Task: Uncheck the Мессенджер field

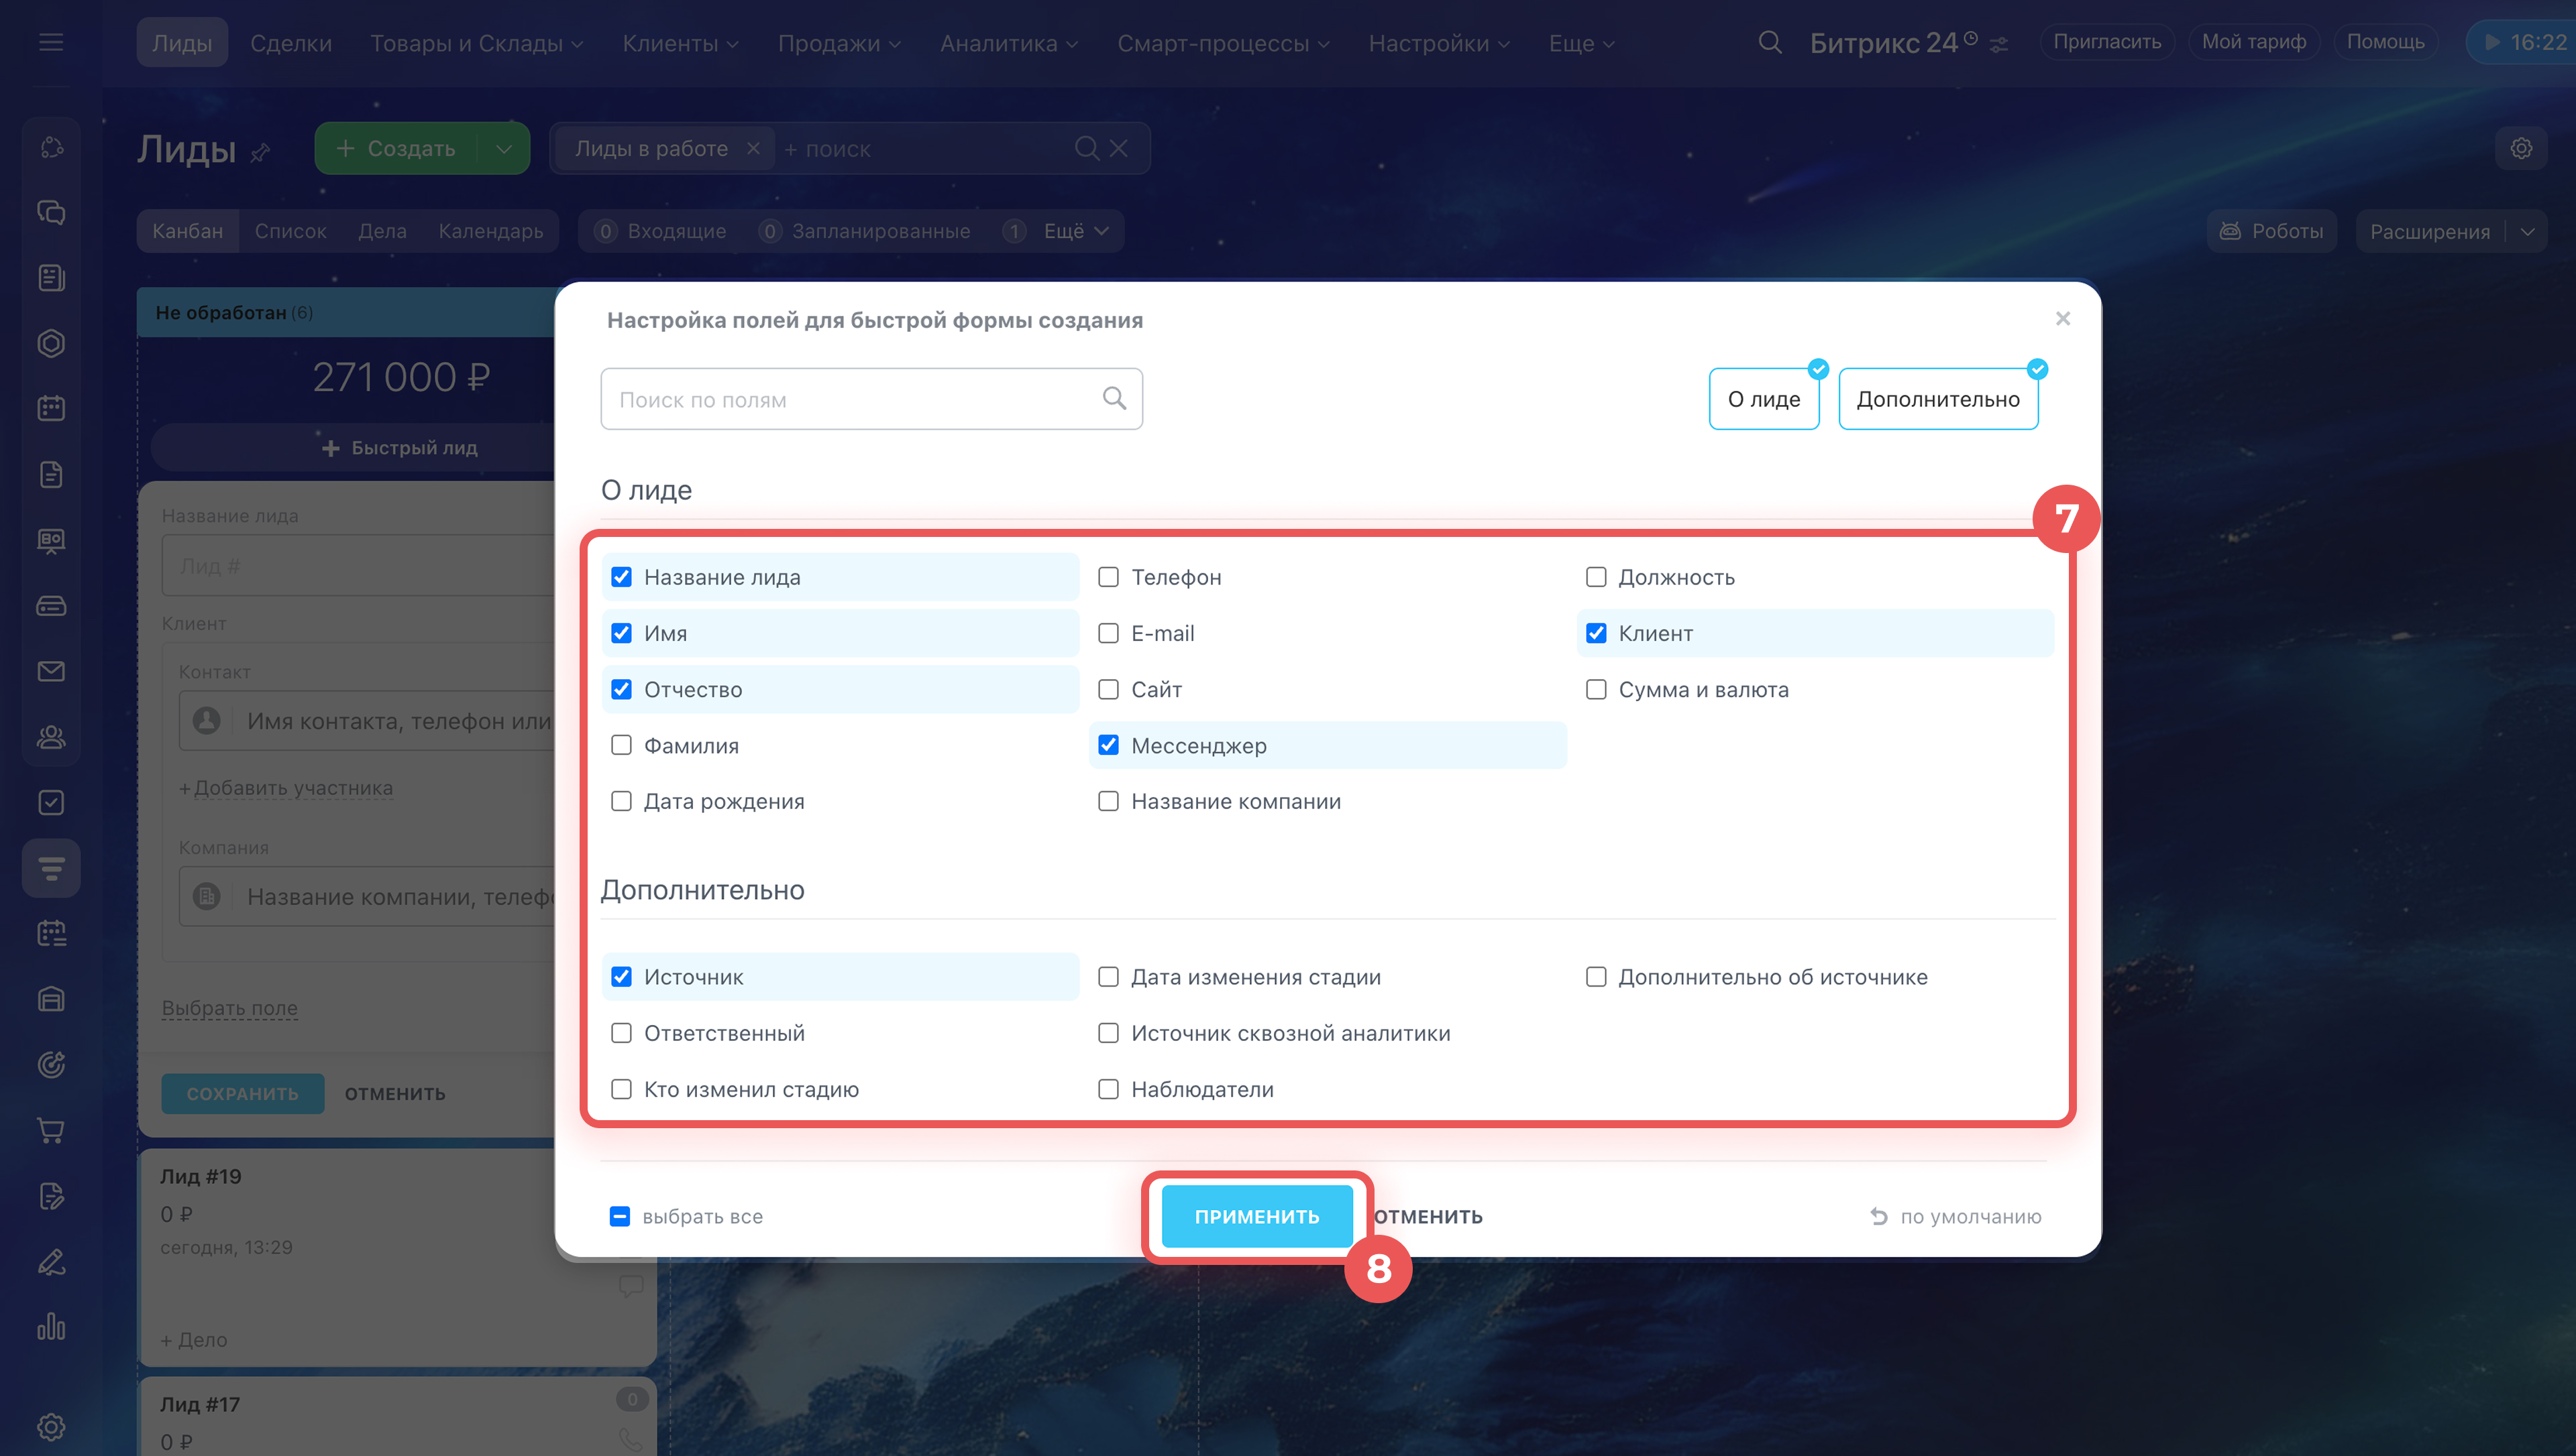Action: 1108,745
